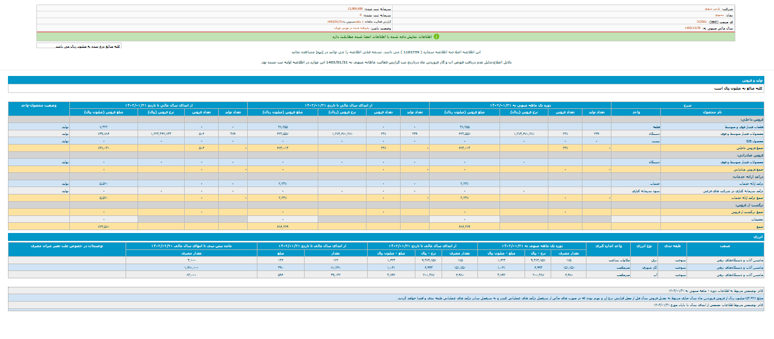Image resolution: width=774 pixels, height=339 pixels.
Task: Click the million-rial amounts note text box
Action: pyautogui.click(x=79, y=46)
